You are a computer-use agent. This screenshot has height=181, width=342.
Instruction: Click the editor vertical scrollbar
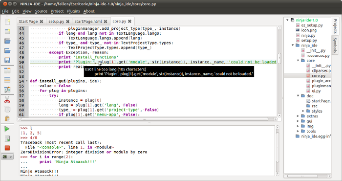click(x=279, y=71)
